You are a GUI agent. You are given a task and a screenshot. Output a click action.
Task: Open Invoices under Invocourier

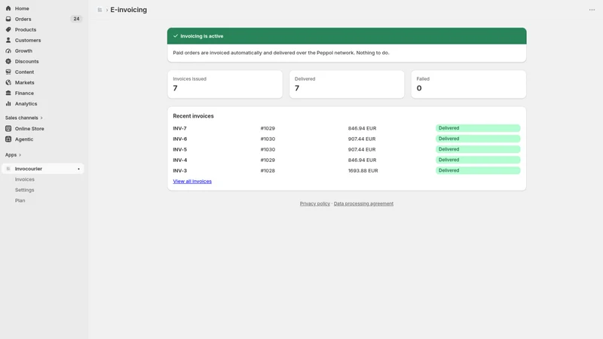[25, 179]
